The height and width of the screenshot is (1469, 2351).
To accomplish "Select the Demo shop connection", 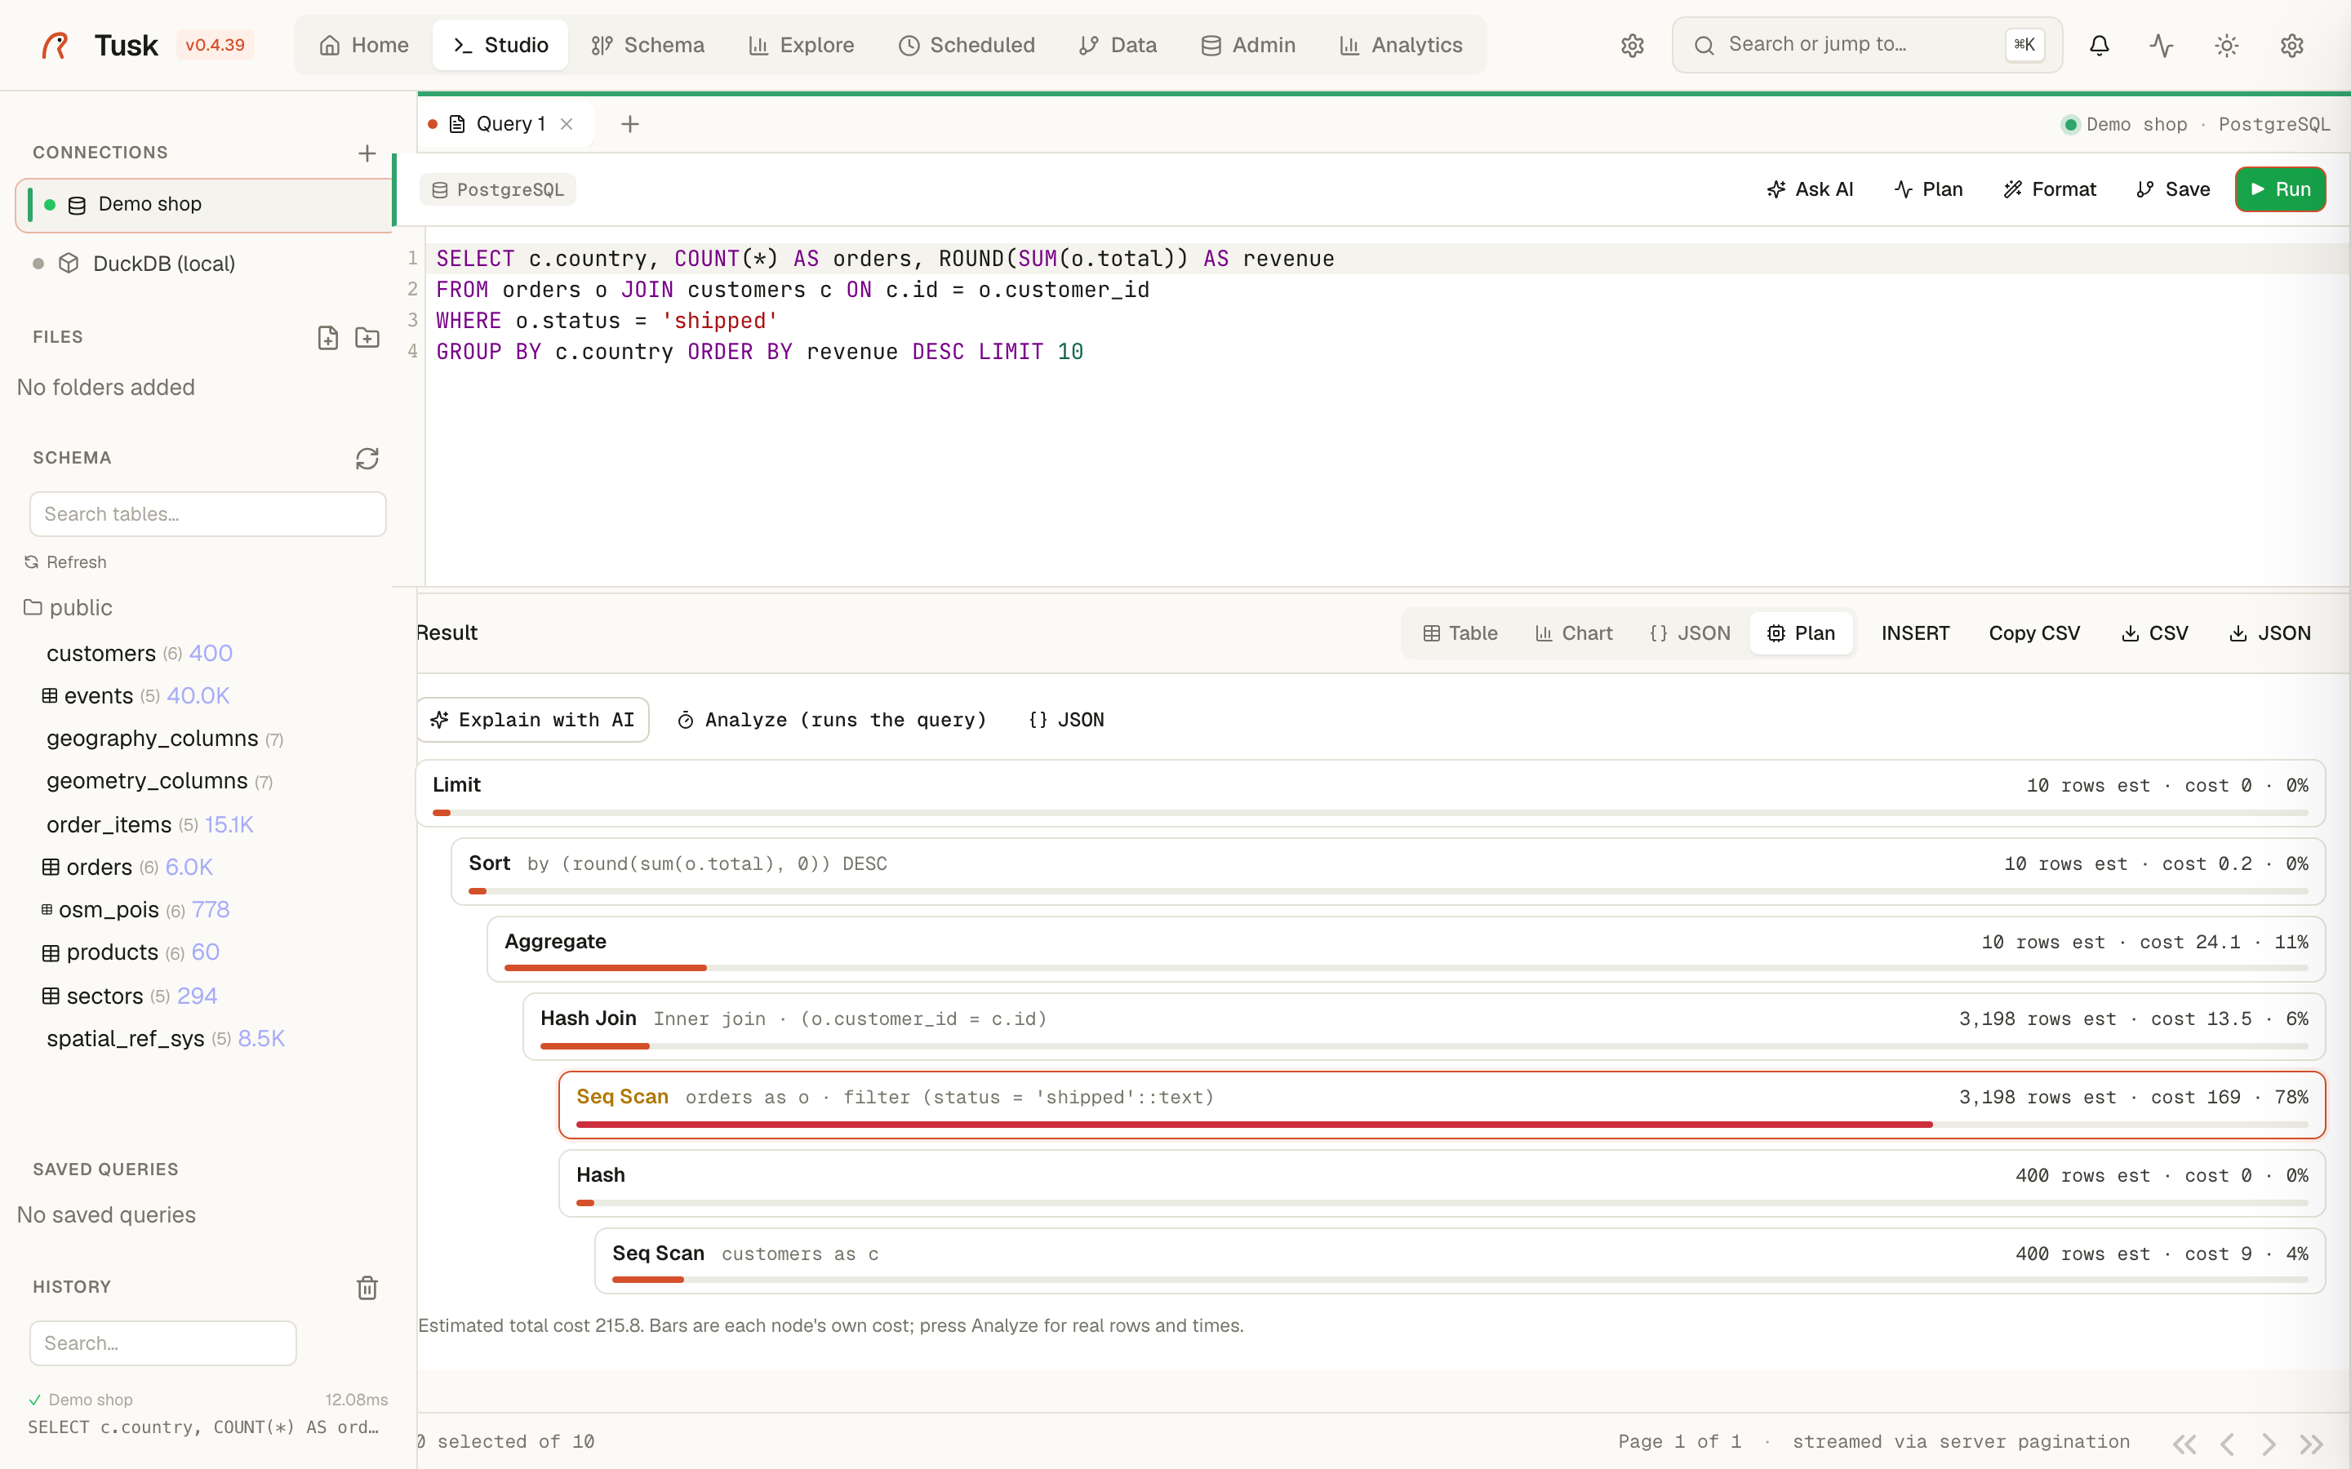I will pos(204,204).
